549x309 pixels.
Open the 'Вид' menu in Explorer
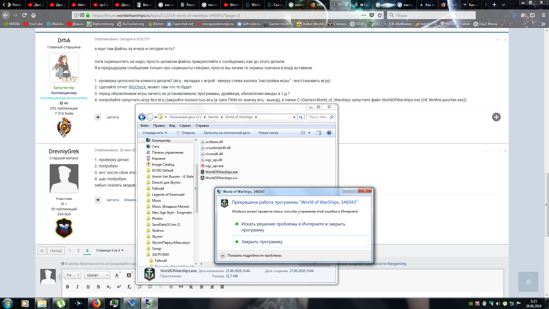pos(172,126)
